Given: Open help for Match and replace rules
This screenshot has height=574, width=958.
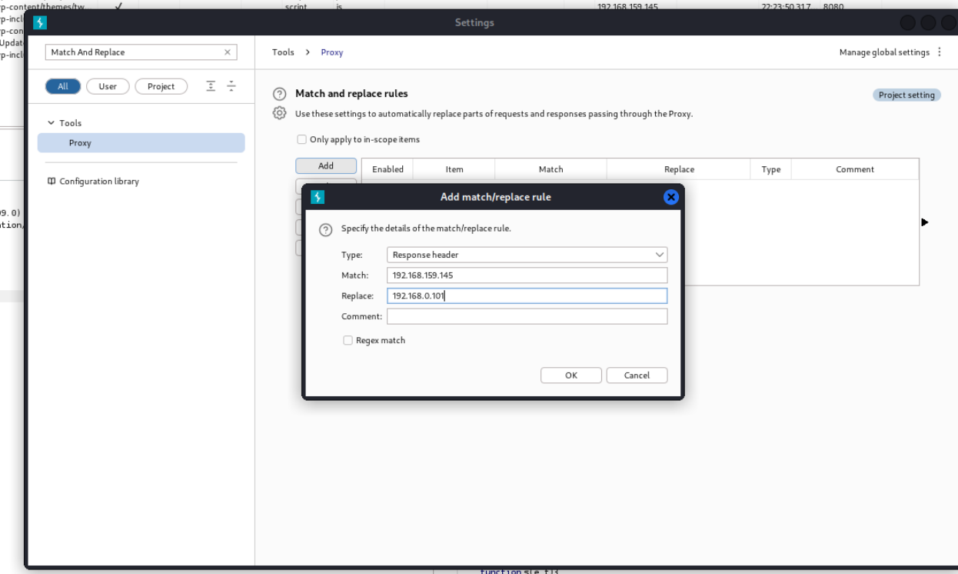Looking at the screenshot, I should [280, 94].
